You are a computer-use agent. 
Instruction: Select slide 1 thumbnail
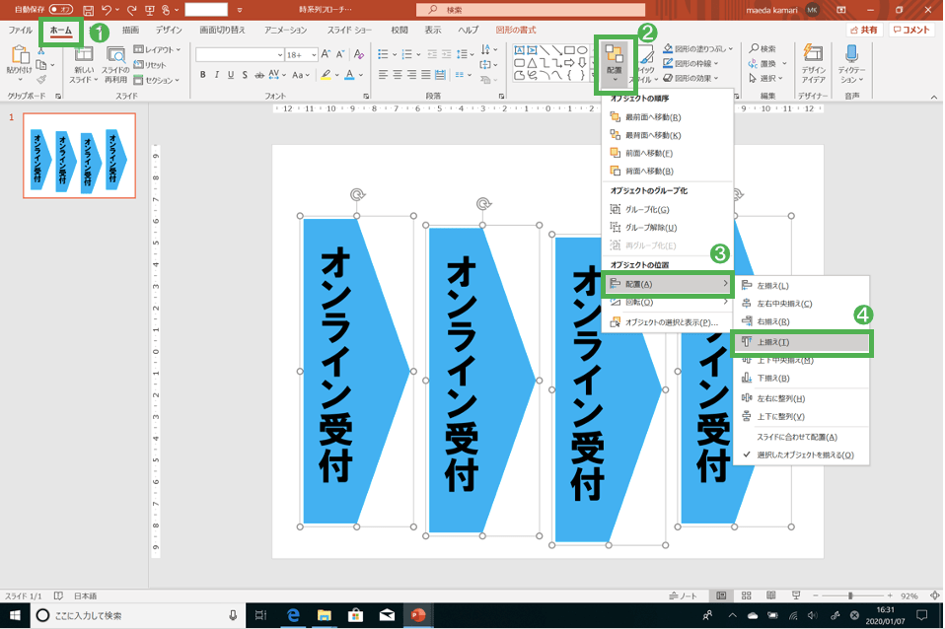coord(80,156)
